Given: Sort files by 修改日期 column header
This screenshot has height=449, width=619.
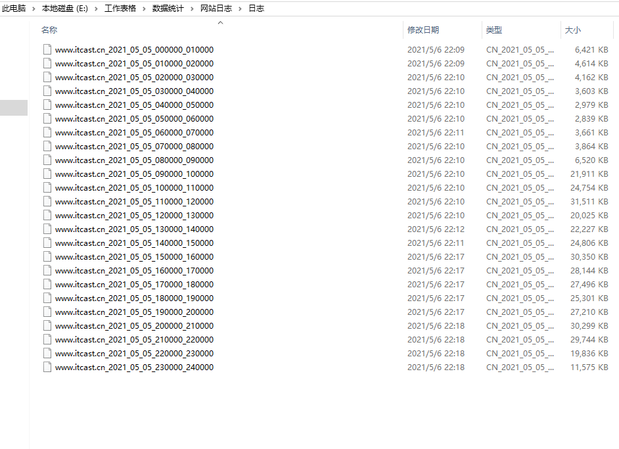Looking at the screenshot, I should click(423, 30).
